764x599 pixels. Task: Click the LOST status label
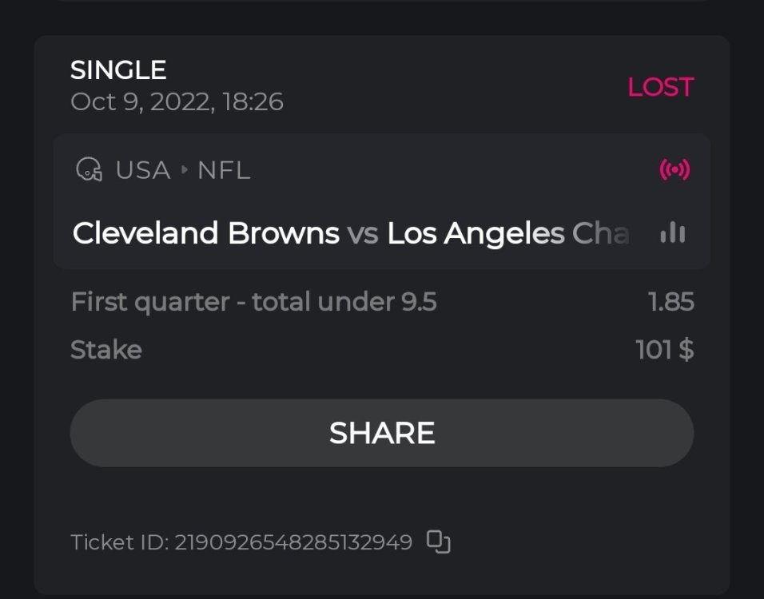(x=660, y=87)
